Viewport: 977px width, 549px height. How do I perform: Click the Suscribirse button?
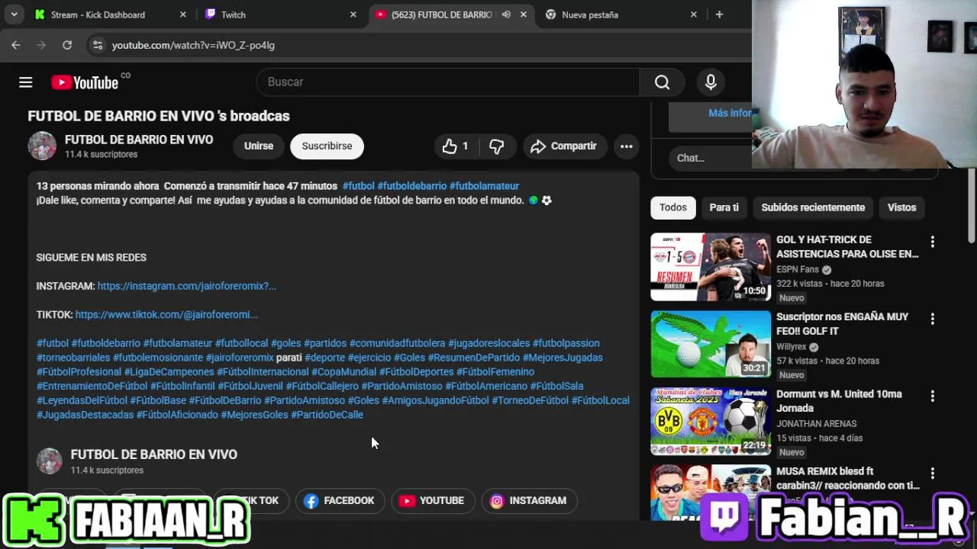pyautogui.click(x=327, y=146)
